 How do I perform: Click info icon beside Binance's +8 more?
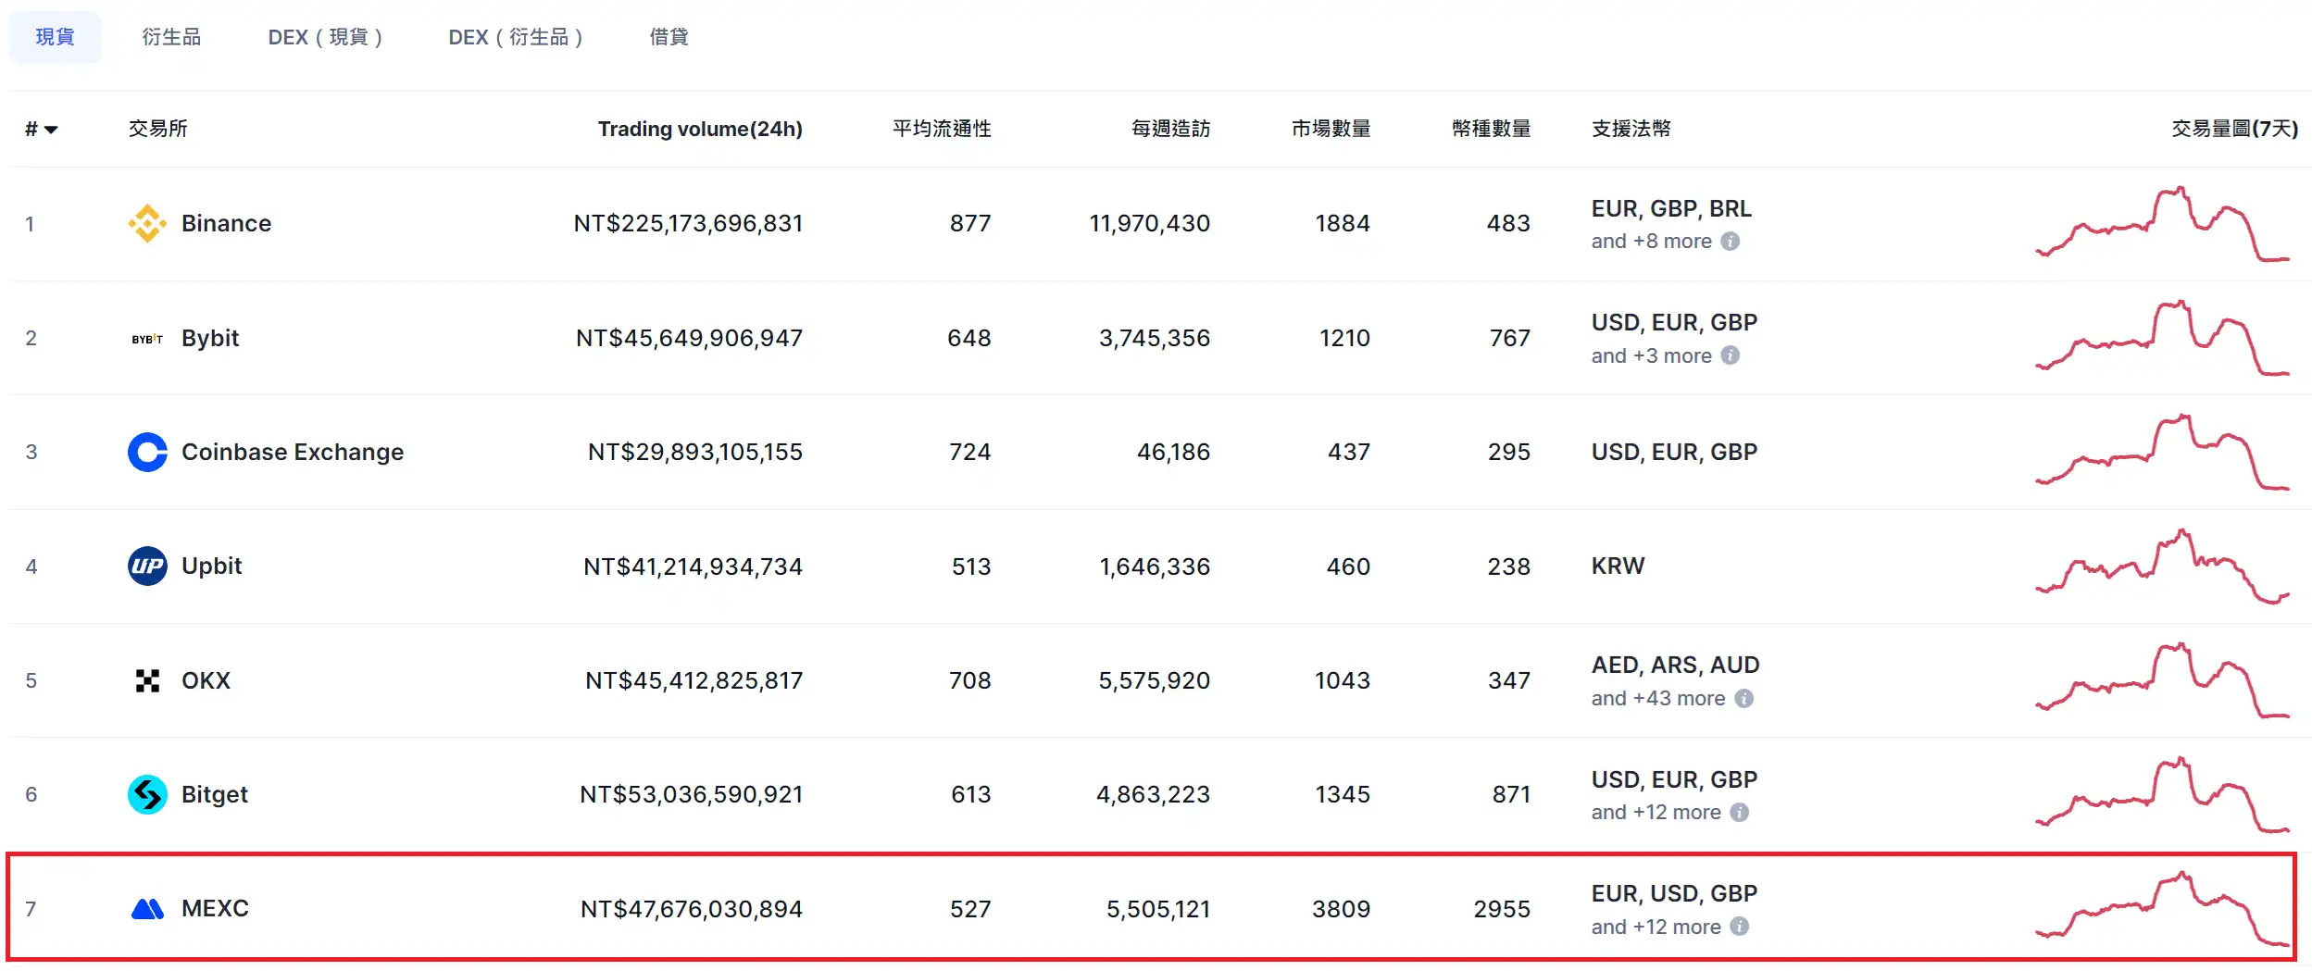(1730, 241)
